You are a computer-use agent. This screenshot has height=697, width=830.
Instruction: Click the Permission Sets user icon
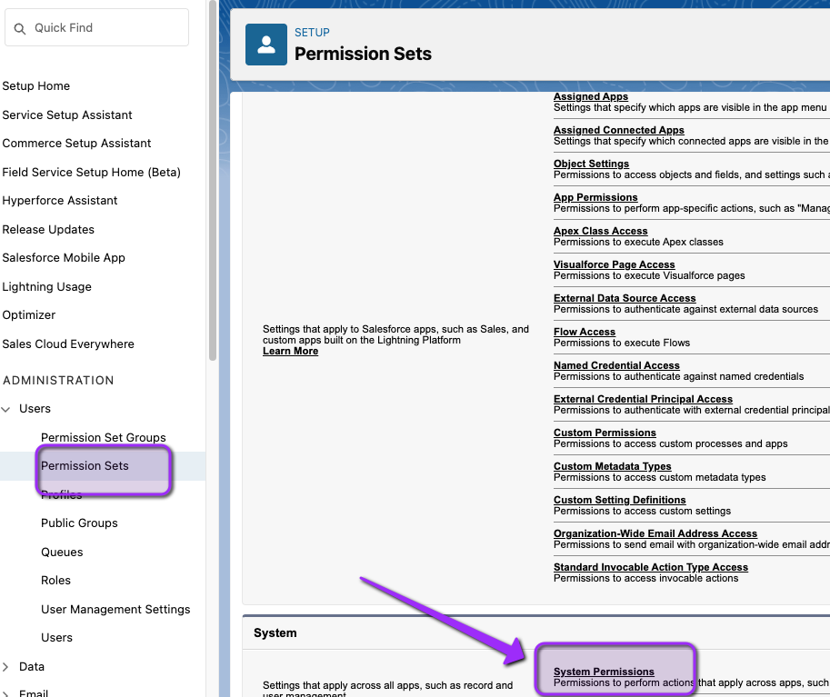click(x=266, y=45)
